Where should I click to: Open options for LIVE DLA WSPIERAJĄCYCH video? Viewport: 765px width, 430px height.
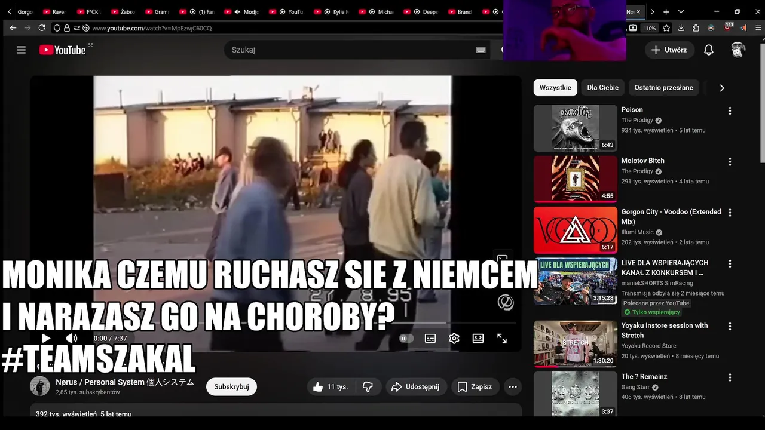click(730, 264)
